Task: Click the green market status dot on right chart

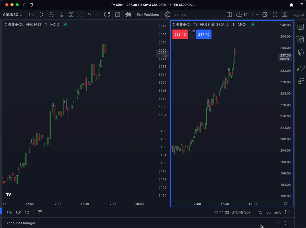Action: (x=253, y=24)
